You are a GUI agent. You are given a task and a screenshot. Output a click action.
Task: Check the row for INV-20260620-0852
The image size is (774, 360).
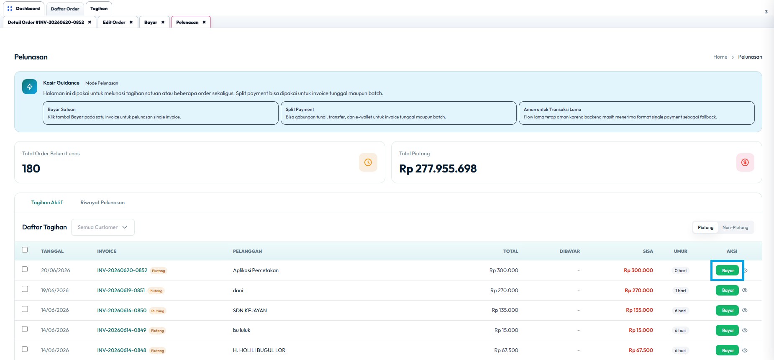(25, 269)
